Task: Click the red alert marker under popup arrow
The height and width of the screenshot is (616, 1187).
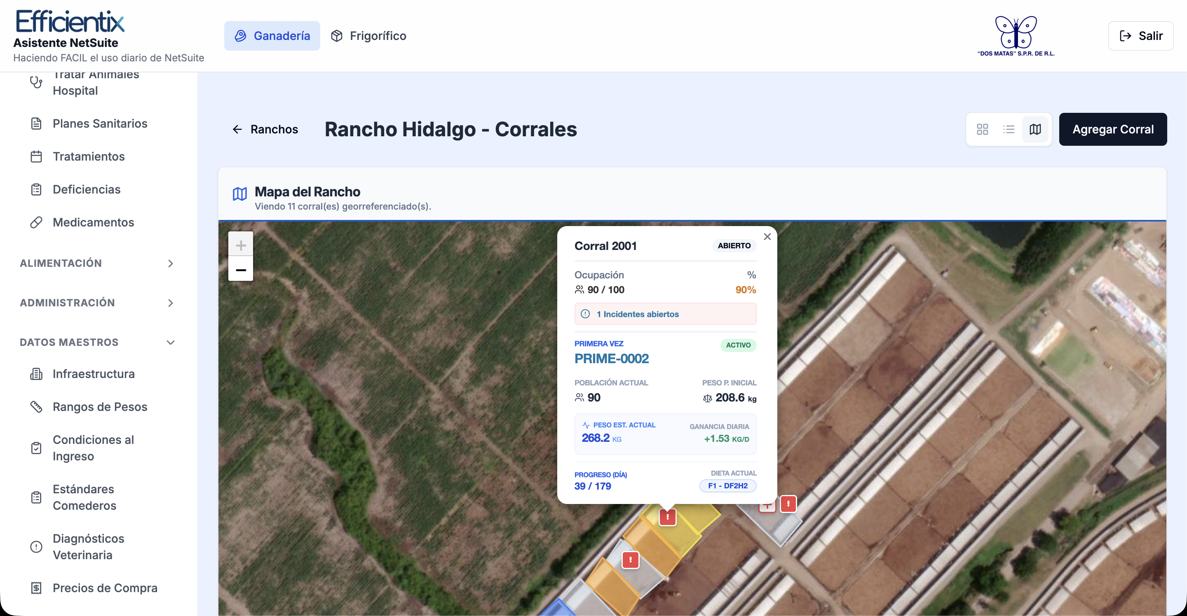Action: pyautogui.click(x=667, y=517)
